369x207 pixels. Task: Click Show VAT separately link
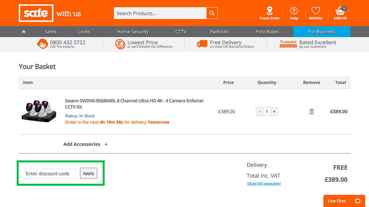click(264, 183)
